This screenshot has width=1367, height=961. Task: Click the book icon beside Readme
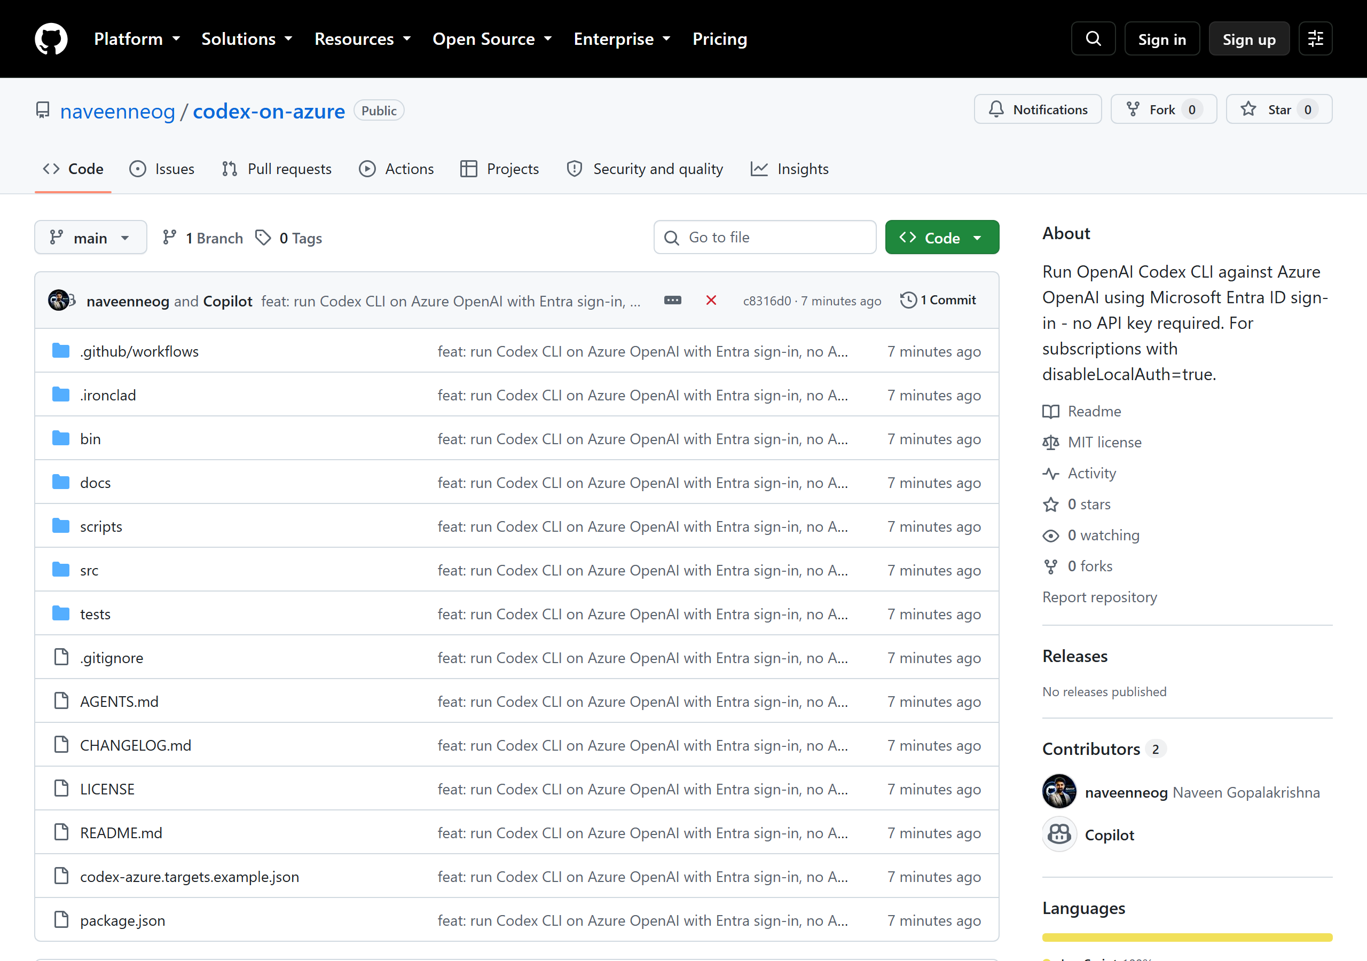click(x=1051, y=412)
